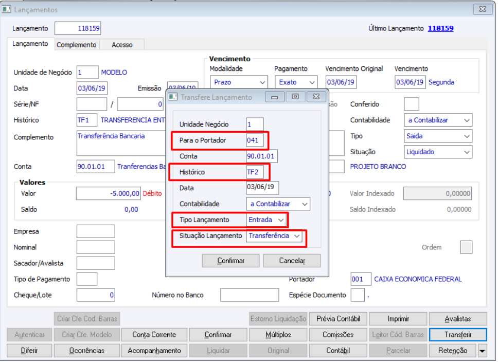Click the Múltiplos button
The width and height of the screenshot is (498, 362).
click(278, 335)
